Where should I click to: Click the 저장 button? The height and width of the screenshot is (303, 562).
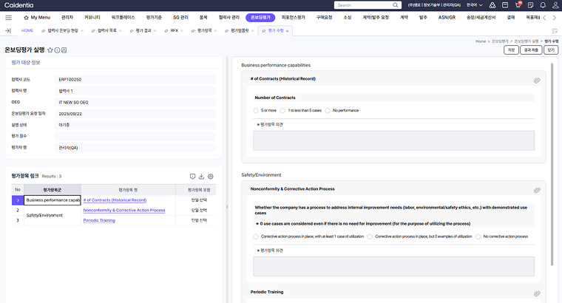[511, 50]
